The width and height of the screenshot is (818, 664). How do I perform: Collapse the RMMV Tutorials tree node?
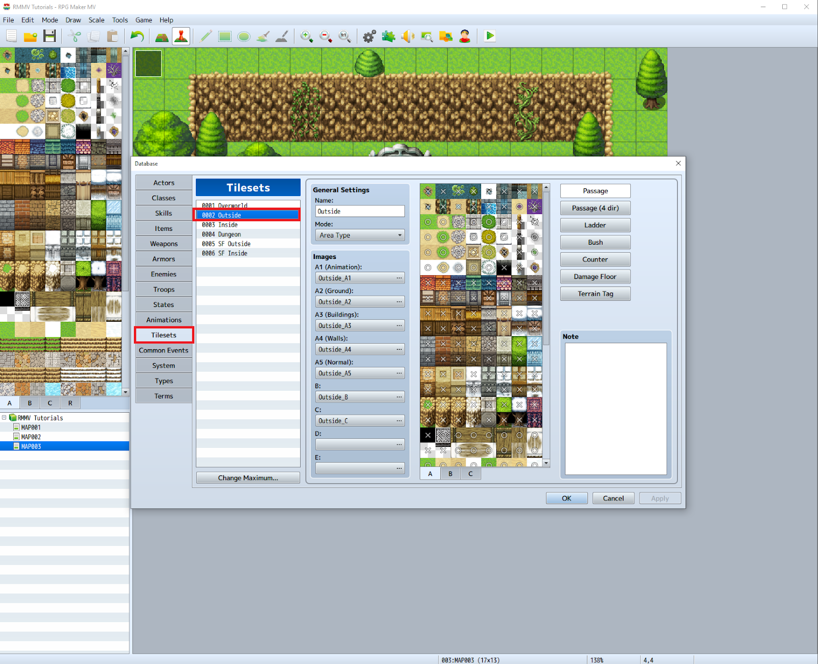(4, 417)
